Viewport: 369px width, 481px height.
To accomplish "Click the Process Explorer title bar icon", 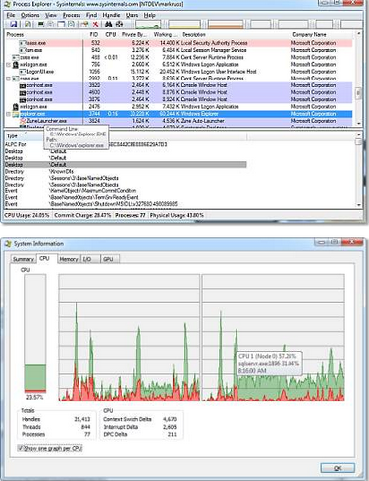I will point(8,4).
